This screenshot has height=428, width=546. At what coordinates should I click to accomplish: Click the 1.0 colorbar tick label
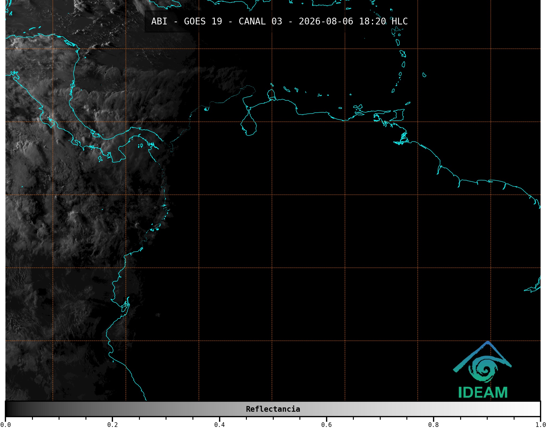(541, 424)
